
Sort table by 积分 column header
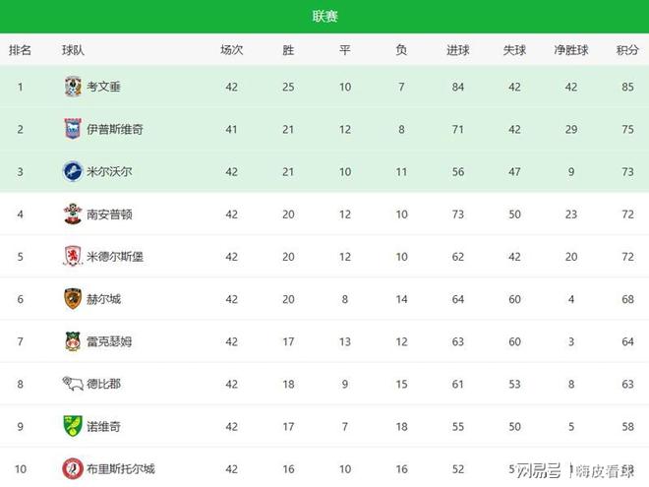click(627, 49)
